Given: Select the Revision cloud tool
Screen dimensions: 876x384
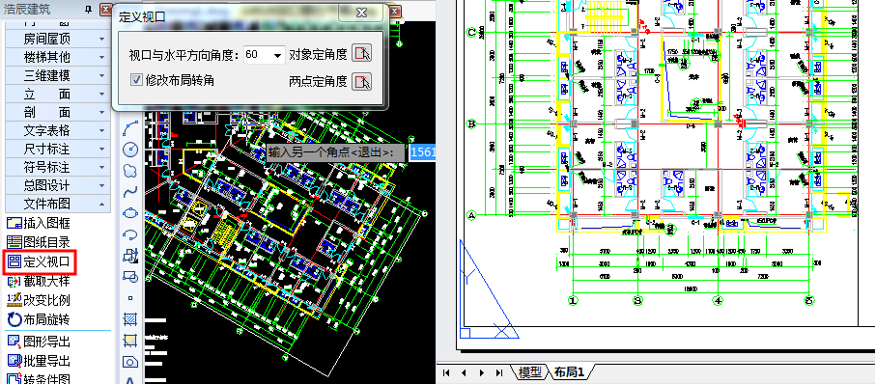Looking at the screenshot, I should coord(130,171).
